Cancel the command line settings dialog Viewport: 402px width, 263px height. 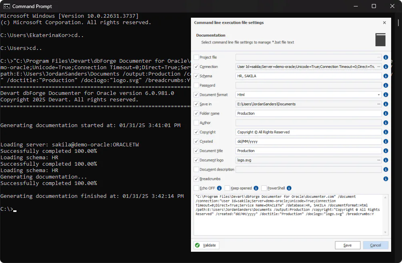[375, 245]
